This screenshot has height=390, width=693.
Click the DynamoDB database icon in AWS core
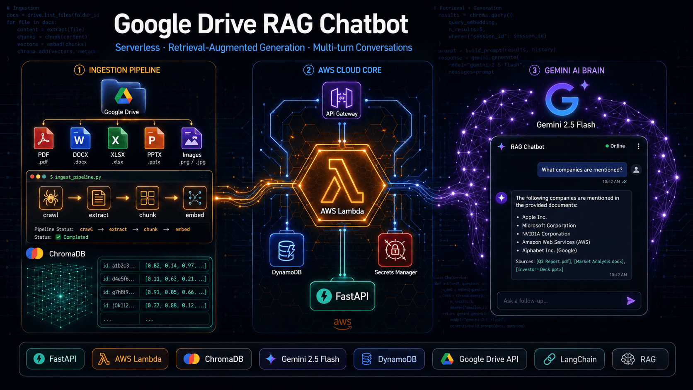pos(287,250)
